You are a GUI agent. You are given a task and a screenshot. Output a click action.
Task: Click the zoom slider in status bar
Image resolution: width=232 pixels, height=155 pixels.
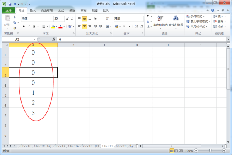tap(210, 150)
